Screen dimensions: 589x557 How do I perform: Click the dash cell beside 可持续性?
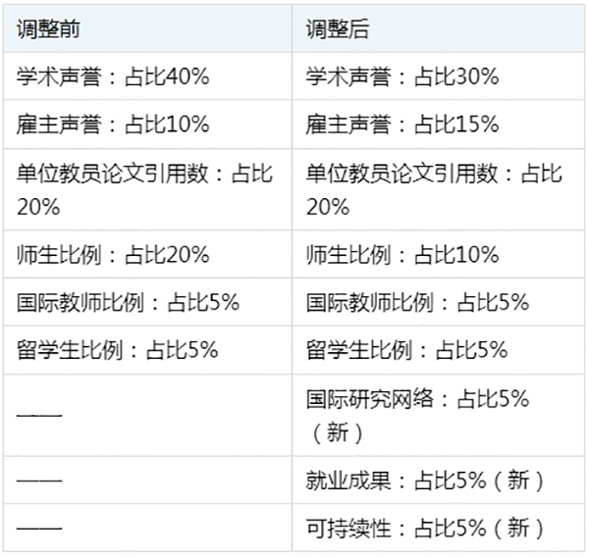coord(147,528)
